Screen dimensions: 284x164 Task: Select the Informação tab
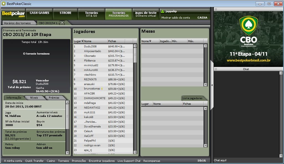(14, 98)
